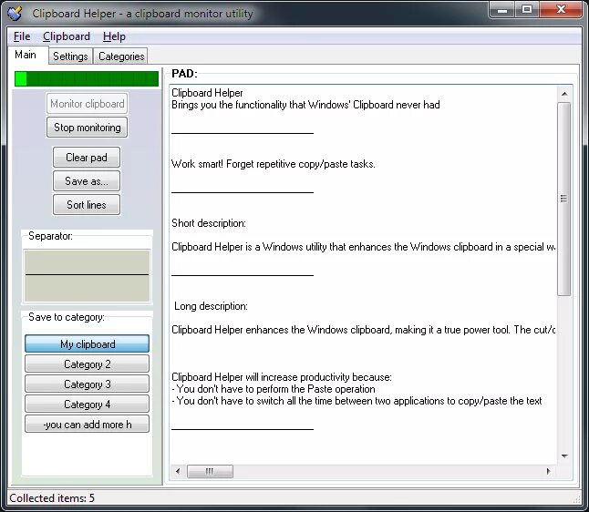The image size is (589, 512).
Task: Click Stop monitoring button
Action: click(x=88, y=128)
